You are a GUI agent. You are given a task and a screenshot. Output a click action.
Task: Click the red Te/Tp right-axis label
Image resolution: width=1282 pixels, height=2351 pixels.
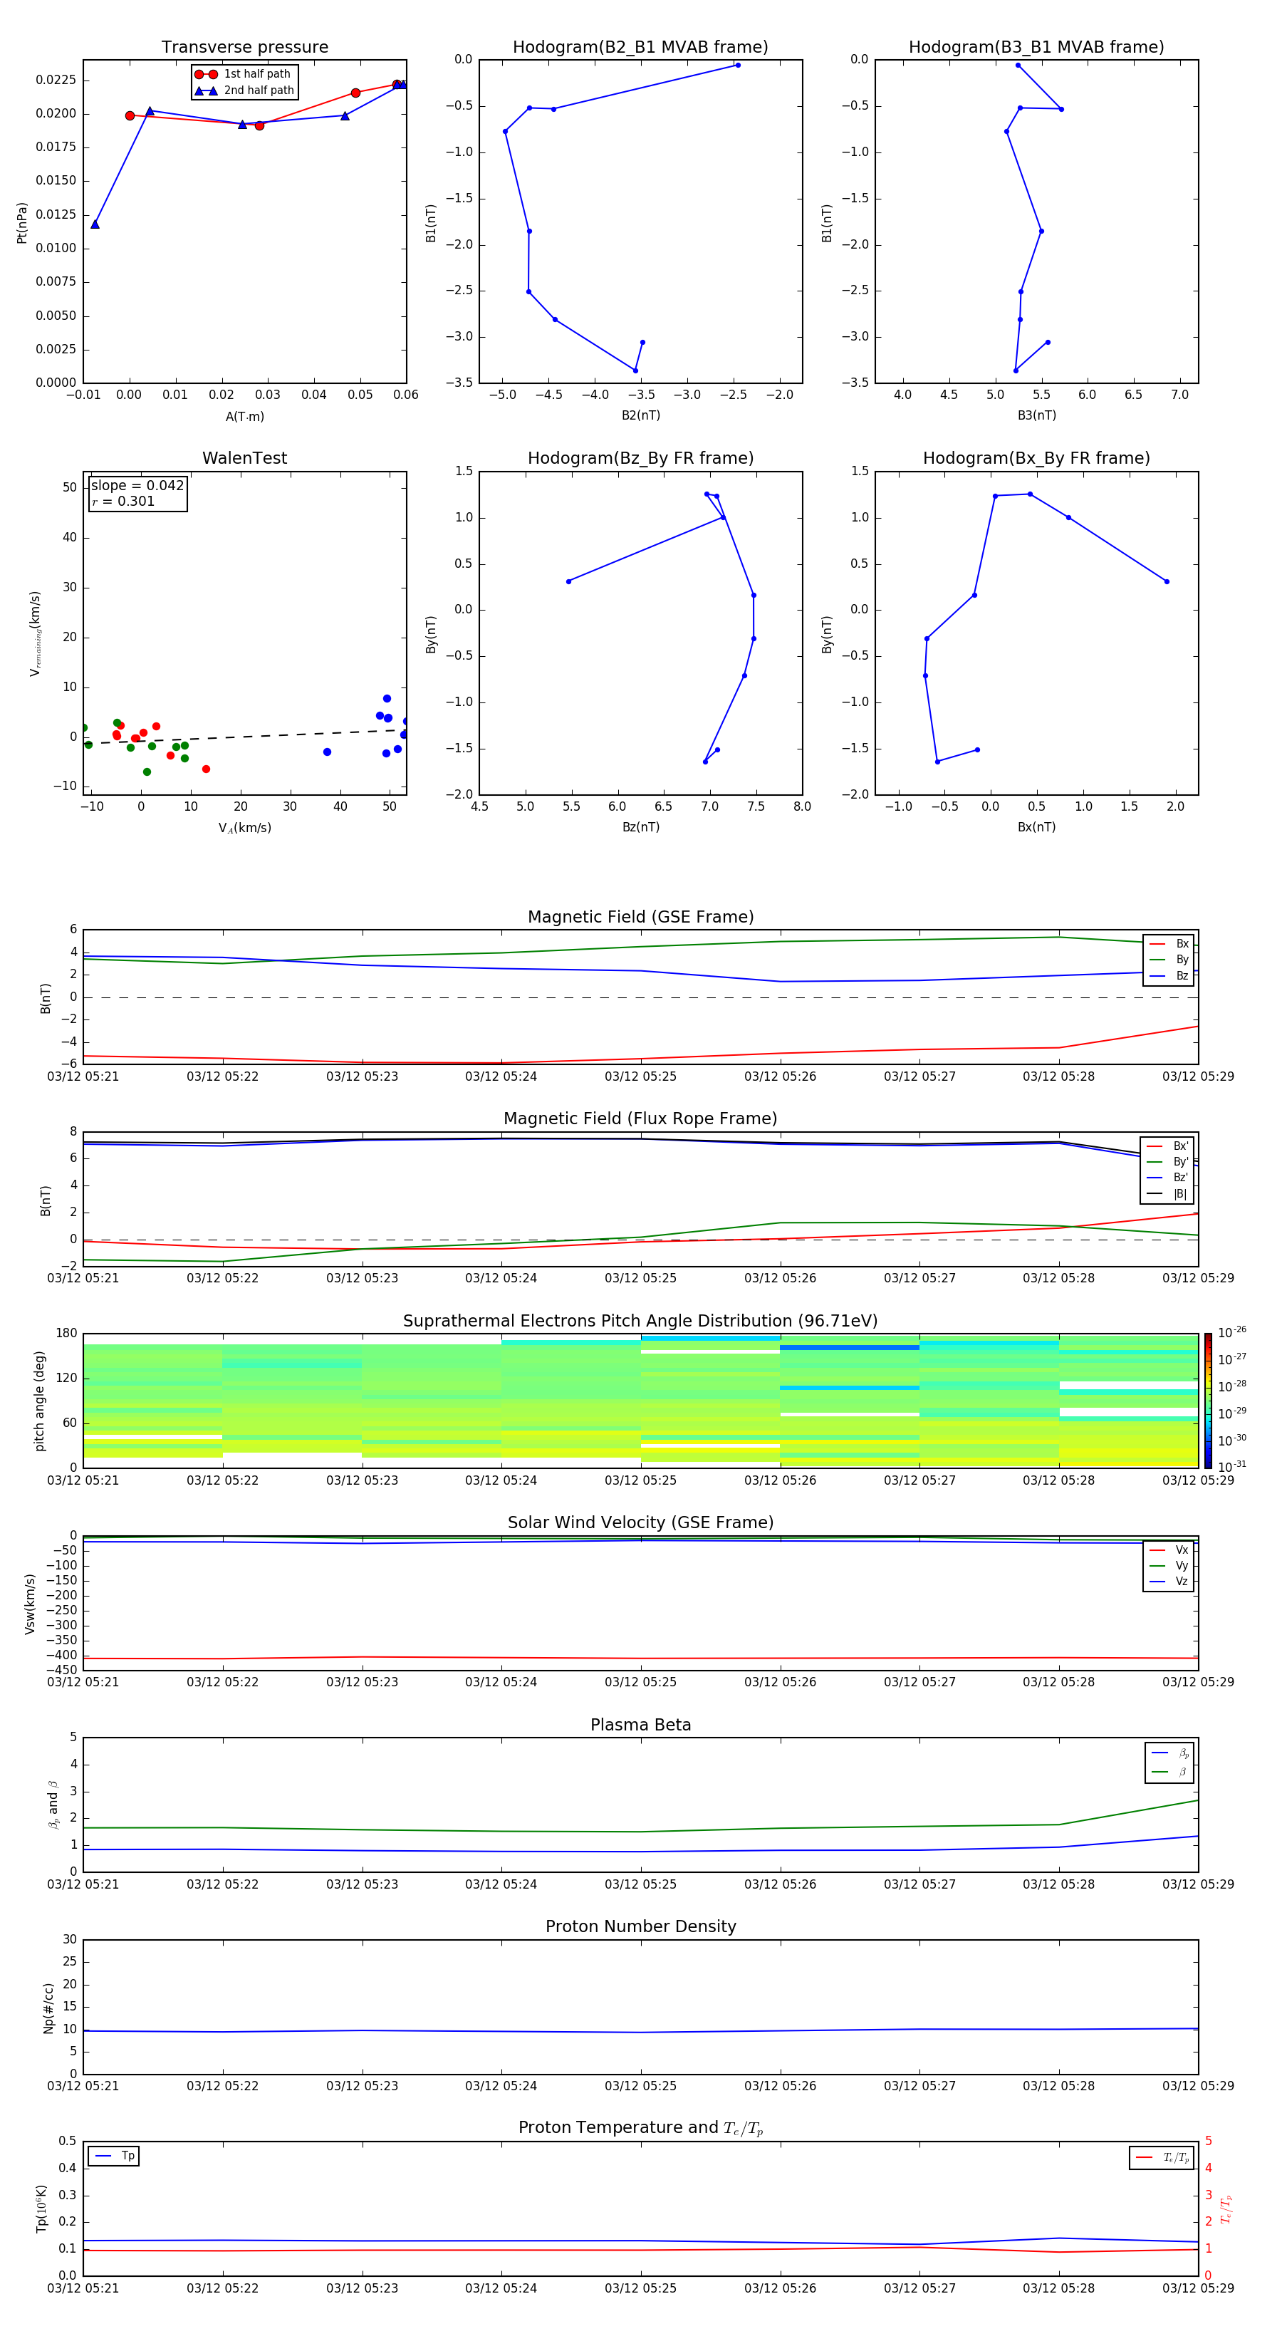pos(1226,2209)
